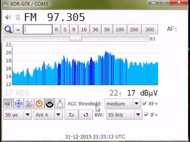Close the XDR-GTK window
The height and width of the screenshot is (142, 190).
coord(179,2)
